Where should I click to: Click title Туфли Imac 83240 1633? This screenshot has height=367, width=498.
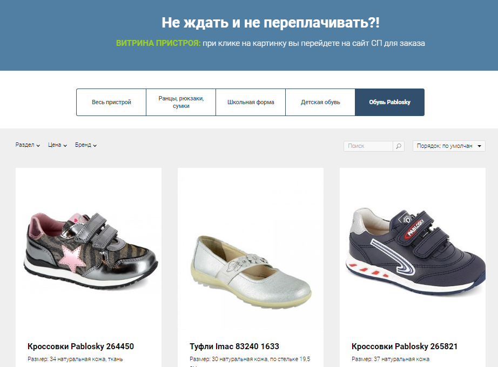(x=234, y=346)
